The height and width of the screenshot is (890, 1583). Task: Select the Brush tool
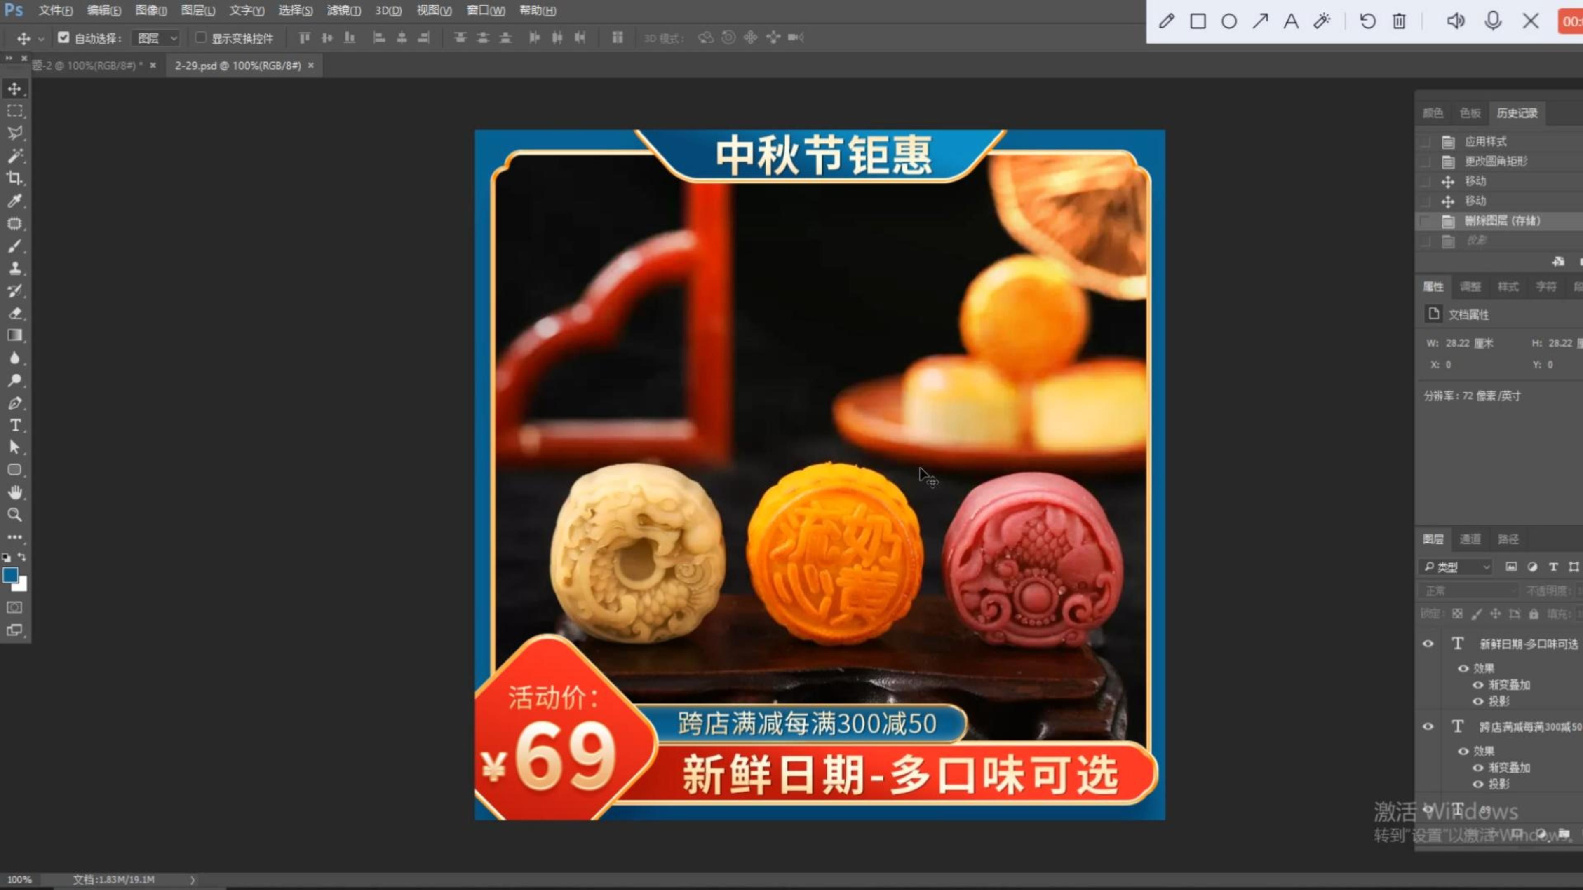tap(15, 246)
